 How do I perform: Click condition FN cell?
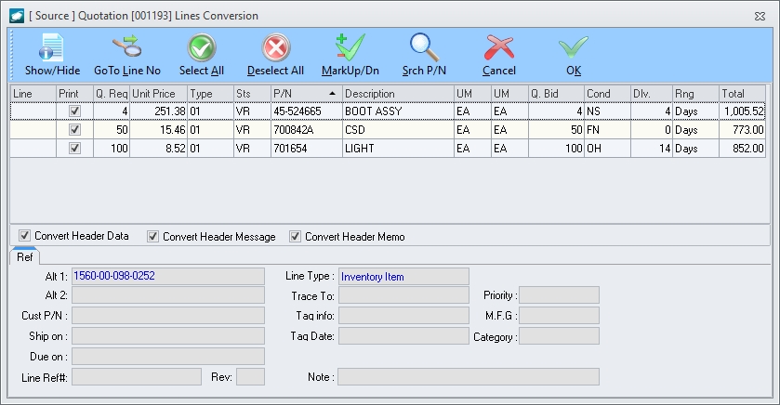tap(607, 130)
